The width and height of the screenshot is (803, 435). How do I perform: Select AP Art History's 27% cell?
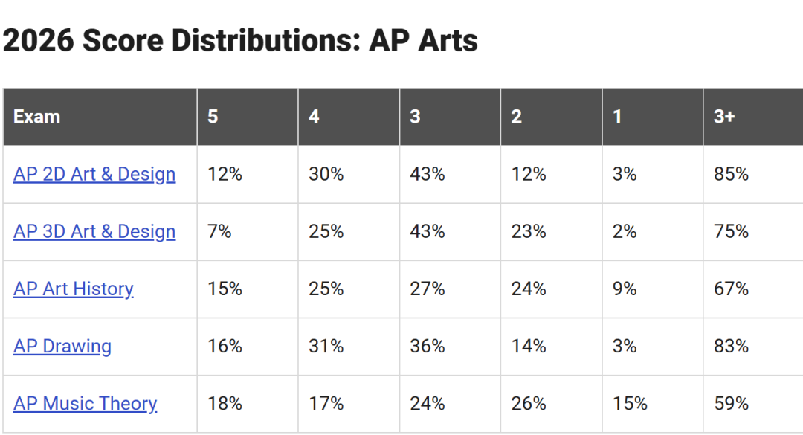450,289
